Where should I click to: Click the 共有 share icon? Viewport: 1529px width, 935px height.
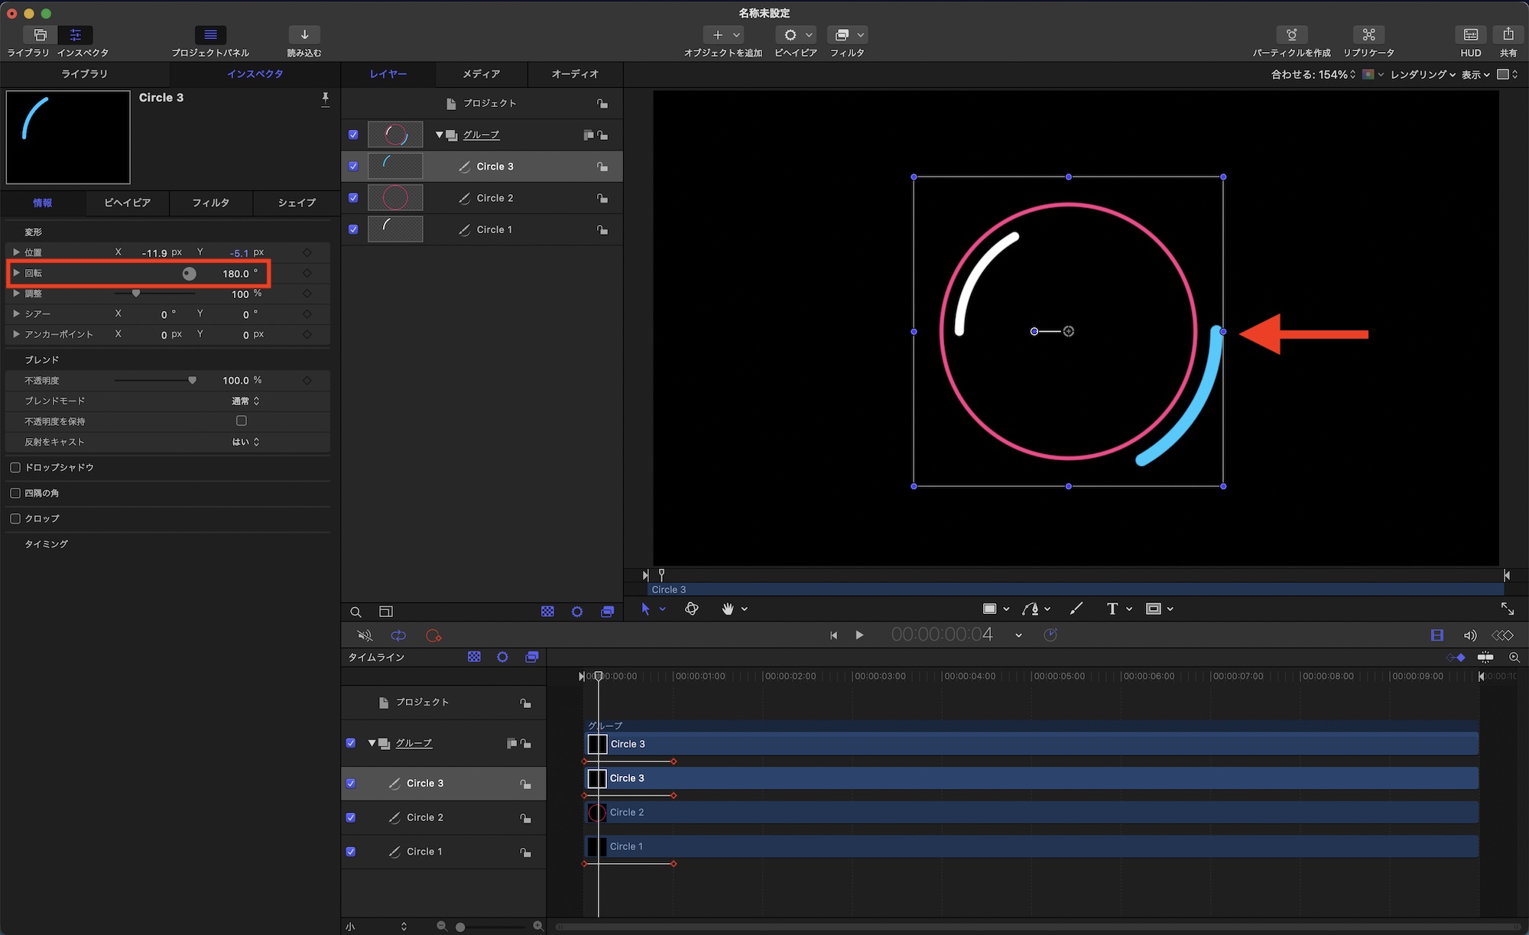point(1508,35)
